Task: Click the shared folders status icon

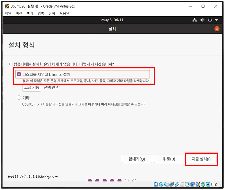Action: [x=182, y=184]
